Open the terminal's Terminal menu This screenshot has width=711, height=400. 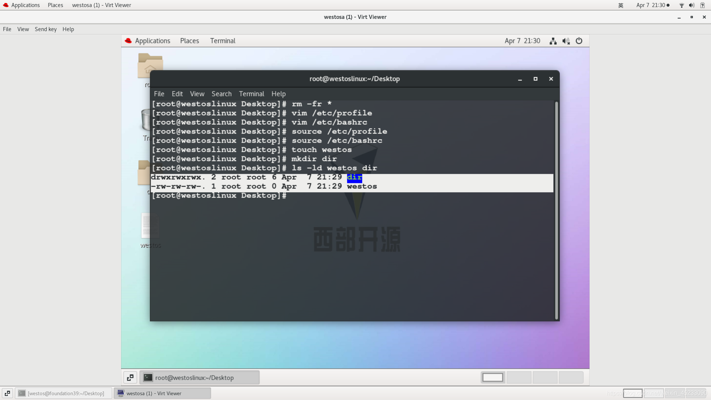click(x=251, y=94)
